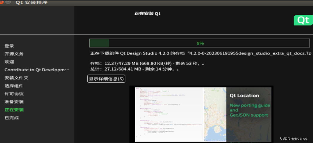Click the Qt Location heading in banner
313x143 pixels.
244,96
